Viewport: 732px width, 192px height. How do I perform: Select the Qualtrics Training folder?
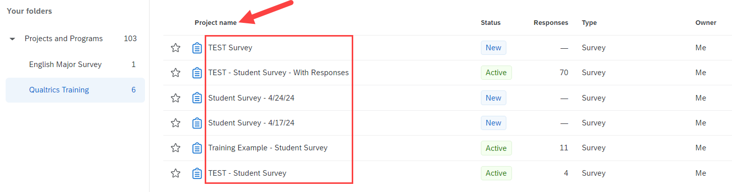[x=75, y=90]
